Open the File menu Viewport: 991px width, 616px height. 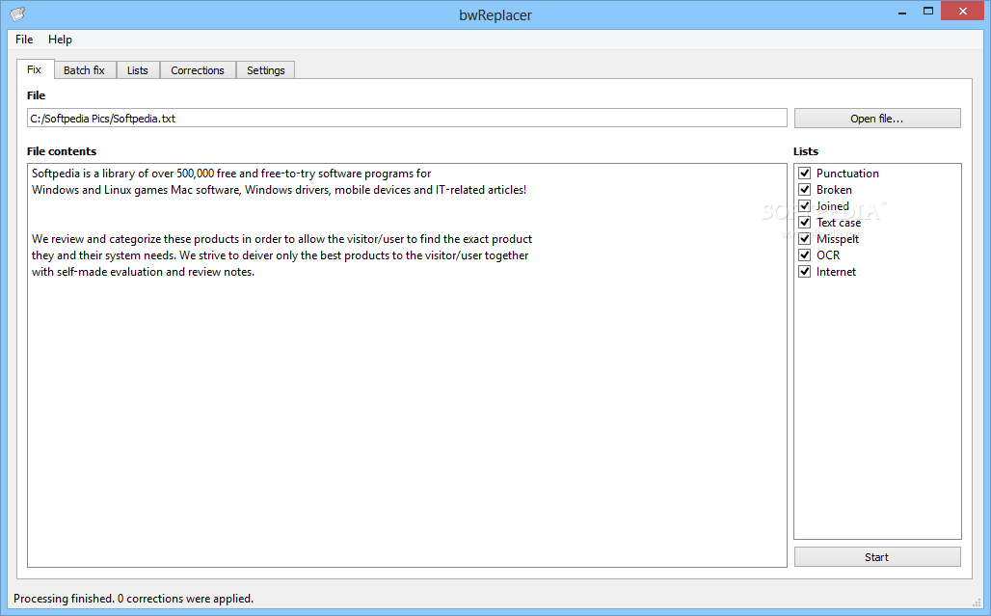coord(24,40)
